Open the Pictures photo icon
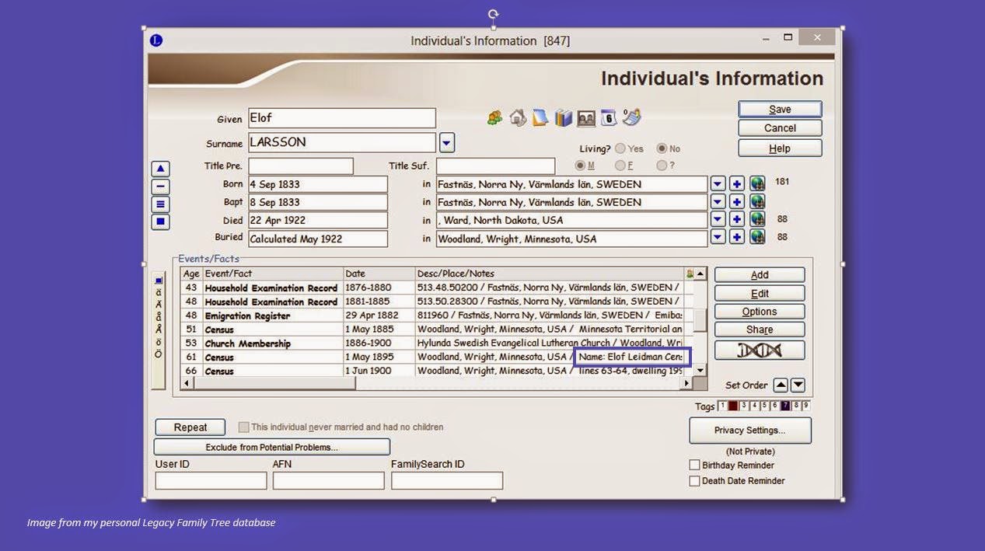This screenshot has height=551, width=985. pyautogui.click(x=586, y=118)
